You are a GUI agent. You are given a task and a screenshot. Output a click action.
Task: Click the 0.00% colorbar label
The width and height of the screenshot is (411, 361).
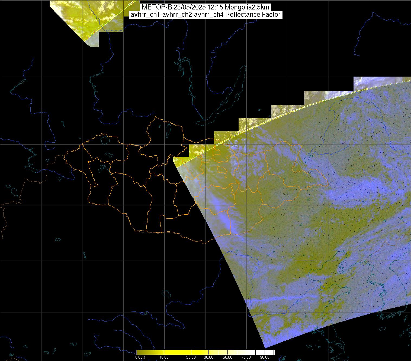pos(140,357)
